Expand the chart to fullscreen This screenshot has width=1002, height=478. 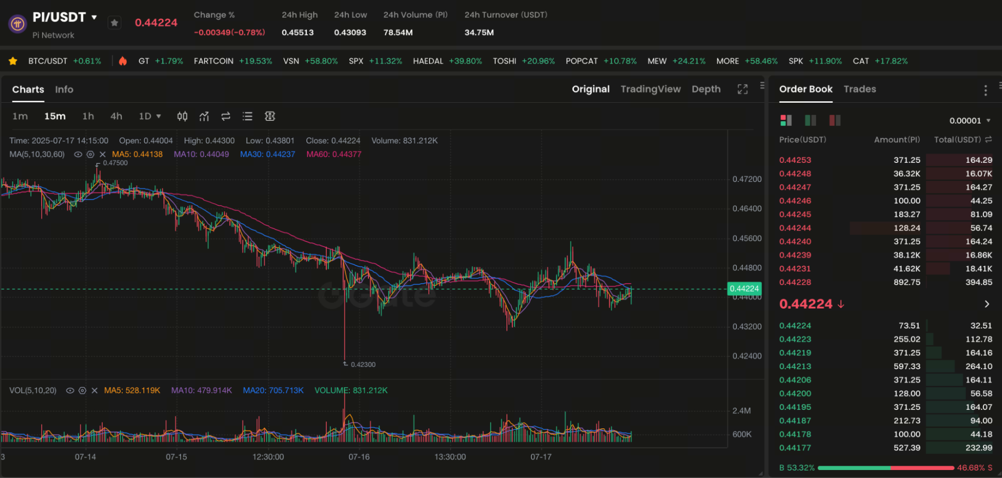(x=742, y=89)
